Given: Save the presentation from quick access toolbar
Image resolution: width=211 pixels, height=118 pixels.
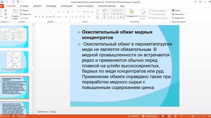Looking at the screenshot, I should (x=2, y=2).
